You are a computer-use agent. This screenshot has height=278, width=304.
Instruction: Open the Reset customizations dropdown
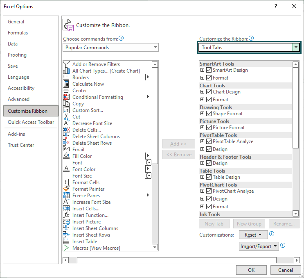253,235
